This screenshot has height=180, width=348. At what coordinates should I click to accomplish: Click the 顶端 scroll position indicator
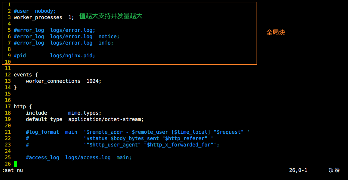(334, 170)
